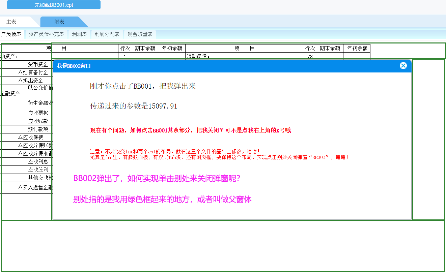Open the 资产负债补充表 sheet tab

(46, 34)
